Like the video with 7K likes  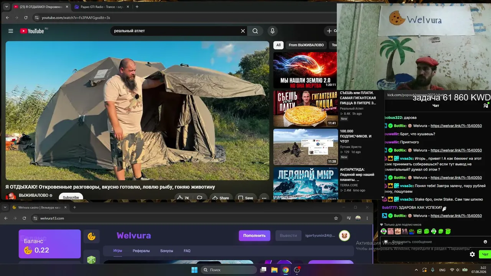(183, 198)
